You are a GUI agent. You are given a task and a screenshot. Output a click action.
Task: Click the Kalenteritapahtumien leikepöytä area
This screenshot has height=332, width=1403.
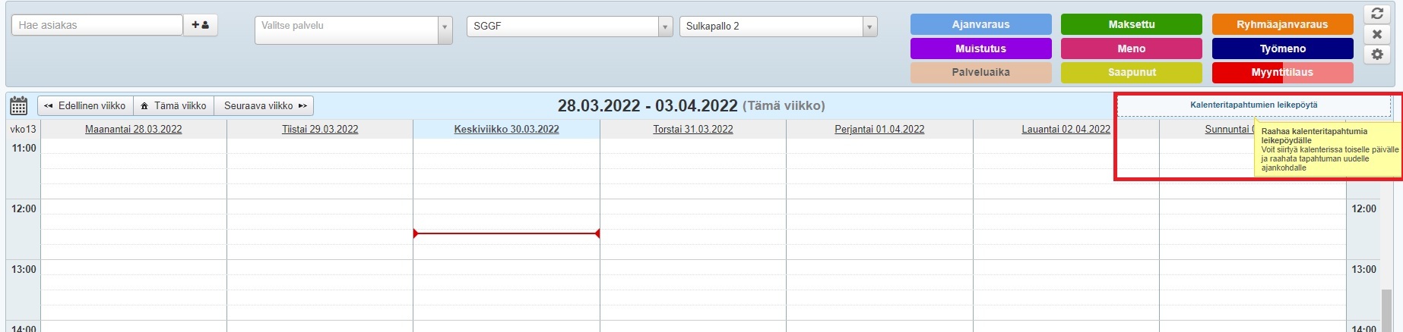click(1253, 105)
